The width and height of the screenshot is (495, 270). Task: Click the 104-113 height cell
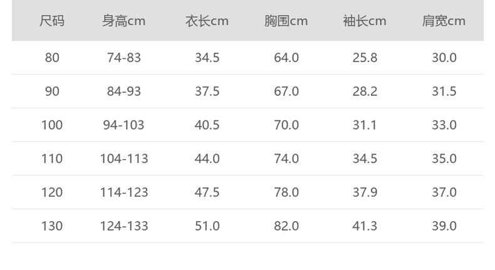(123, 159)
